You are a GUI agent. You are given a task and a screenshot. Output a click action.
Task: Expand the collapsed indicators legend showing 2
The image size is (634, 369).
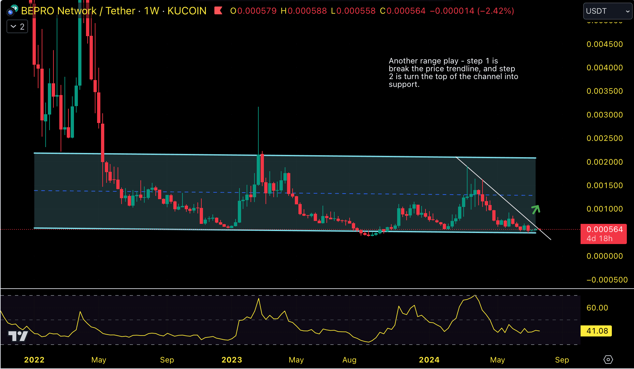pos(18,27)
